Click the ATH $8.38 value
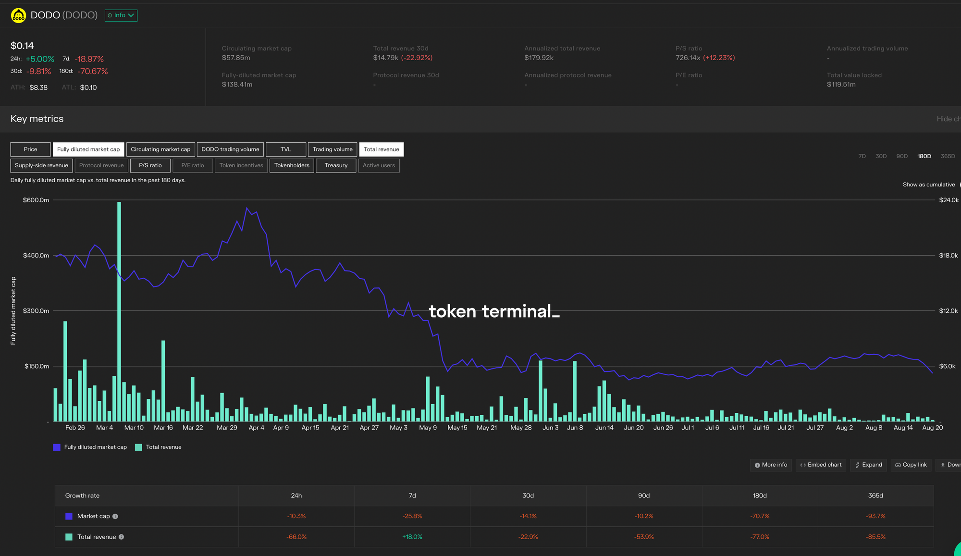 click(38, 88)
